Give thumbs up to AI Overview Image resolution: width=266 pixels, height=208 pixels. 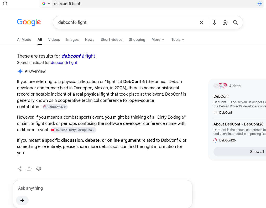29,169
